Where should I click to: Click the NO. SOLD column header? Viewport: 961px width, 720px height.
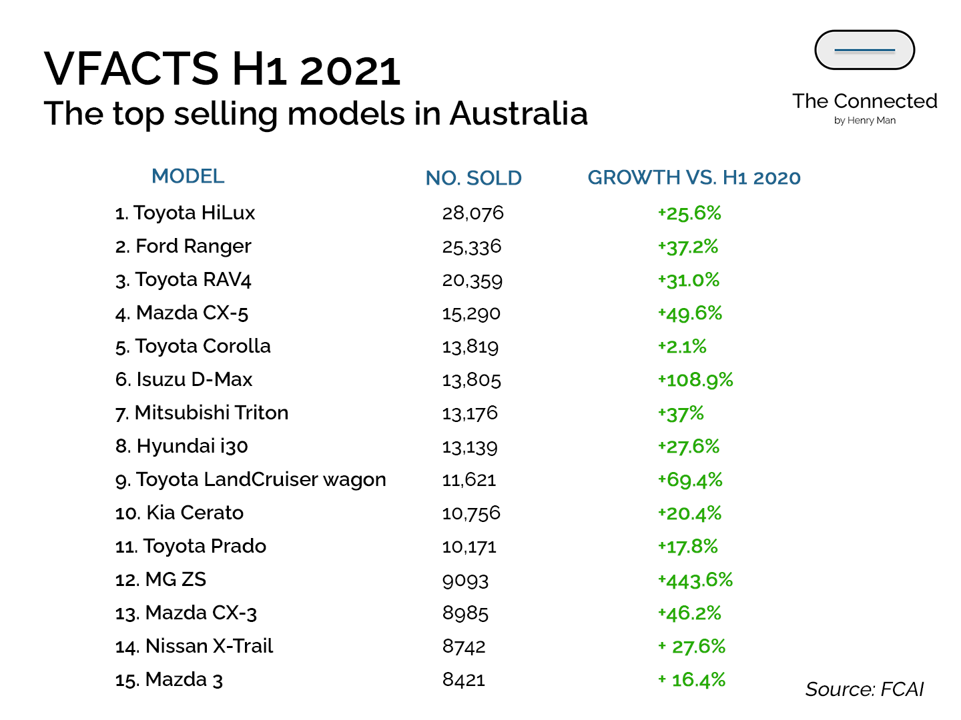click(x=473, y=178)
